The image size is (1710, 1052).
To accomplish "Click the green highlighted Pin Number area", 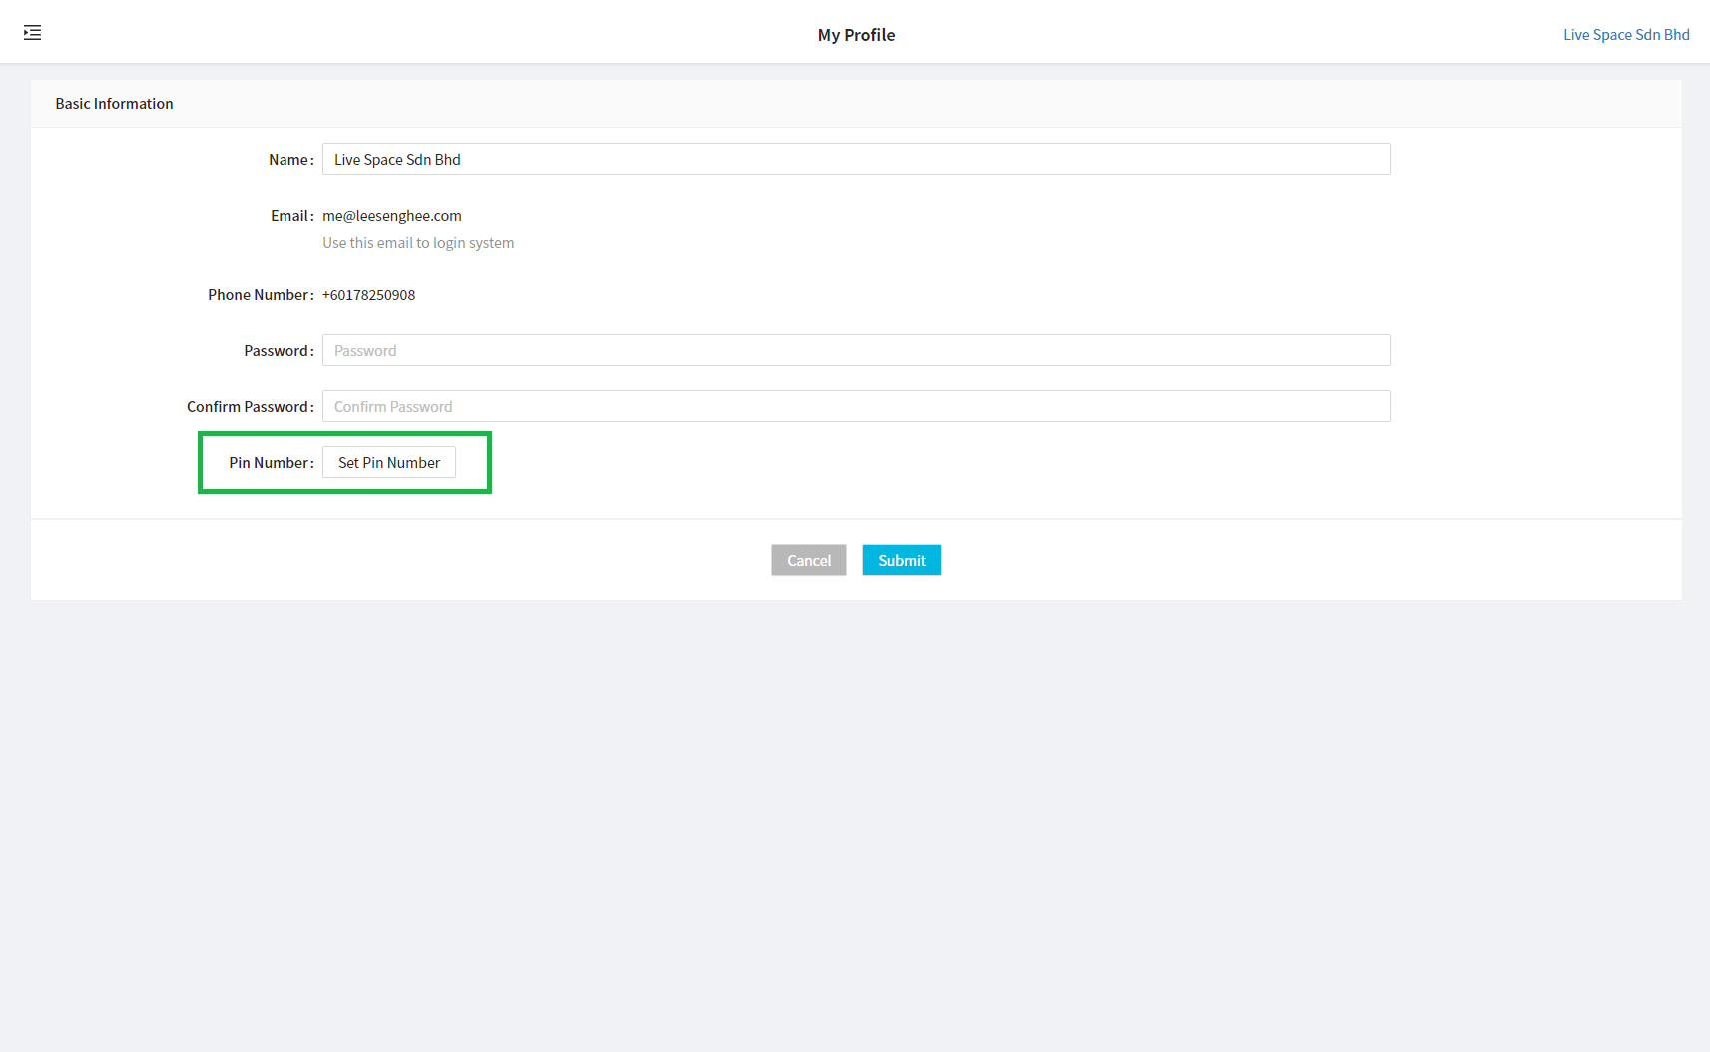I will (344, 462).
